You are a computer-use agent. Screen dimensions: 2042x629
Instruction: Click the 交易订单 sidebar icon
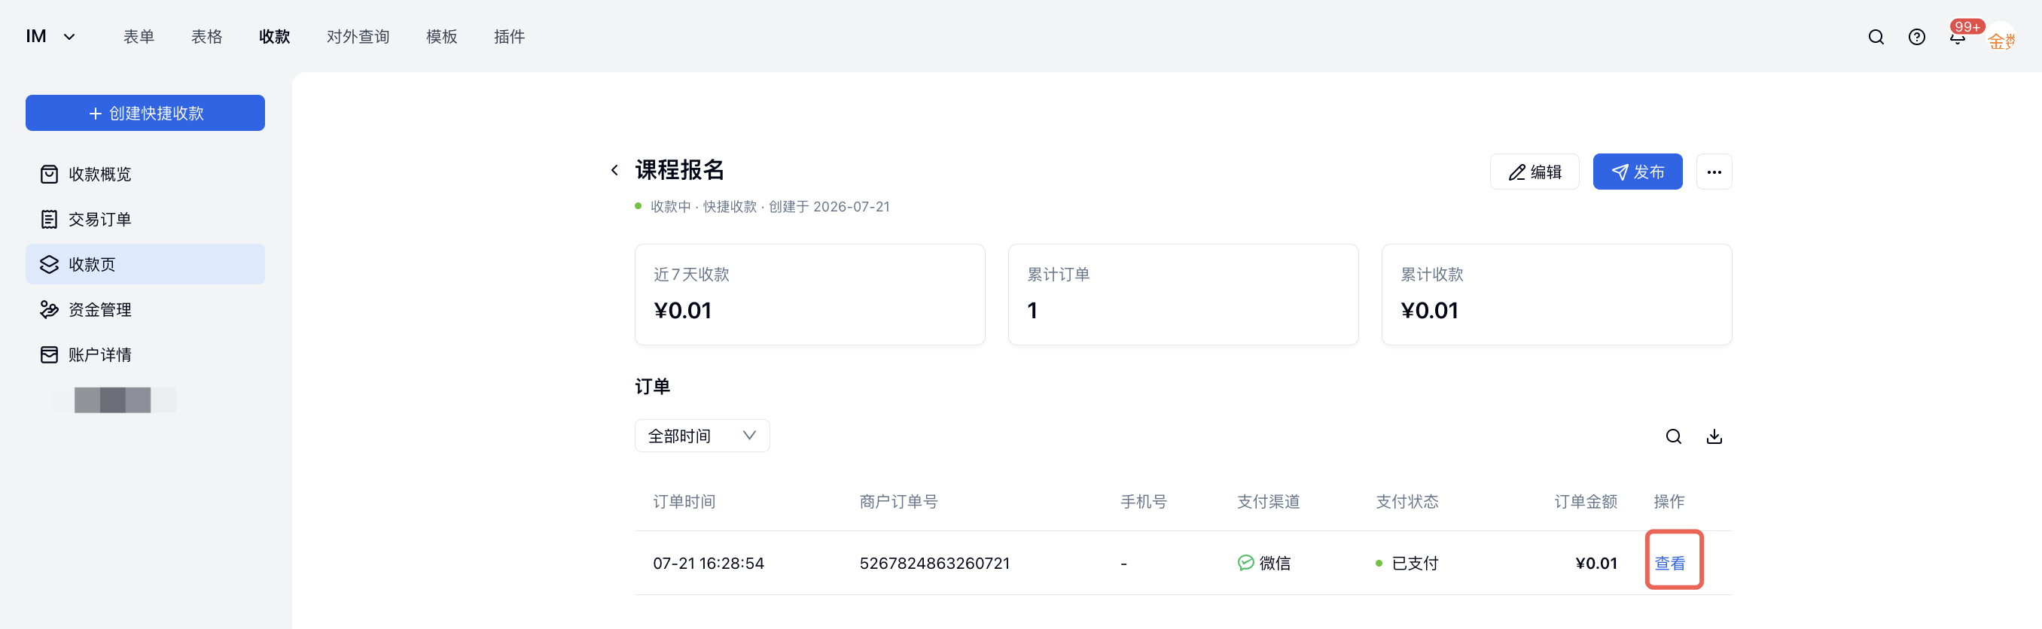[49, 220]
